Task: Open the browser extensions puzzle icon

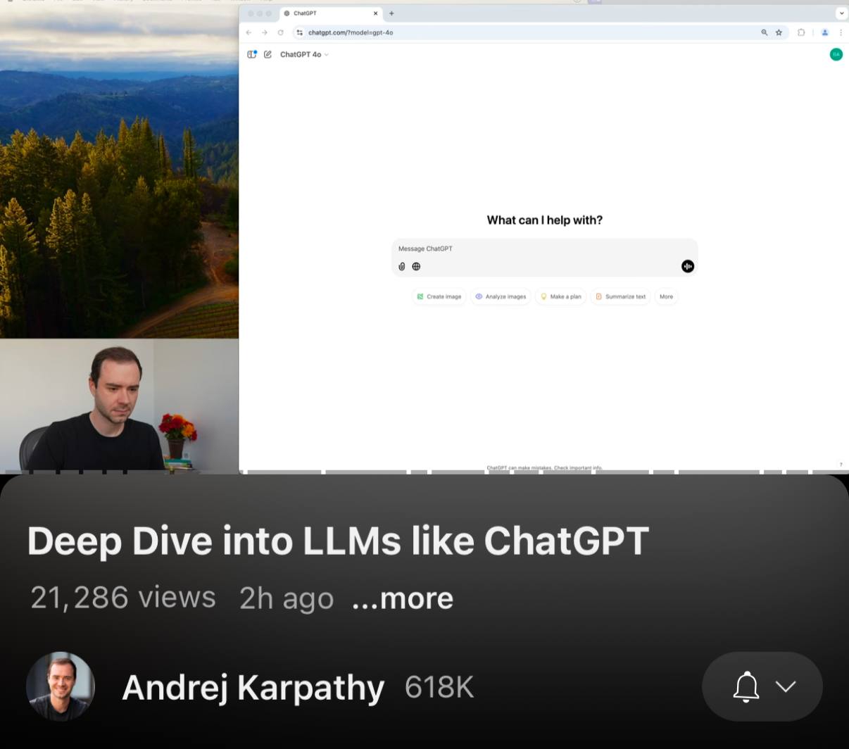Action: pos(801,32)
